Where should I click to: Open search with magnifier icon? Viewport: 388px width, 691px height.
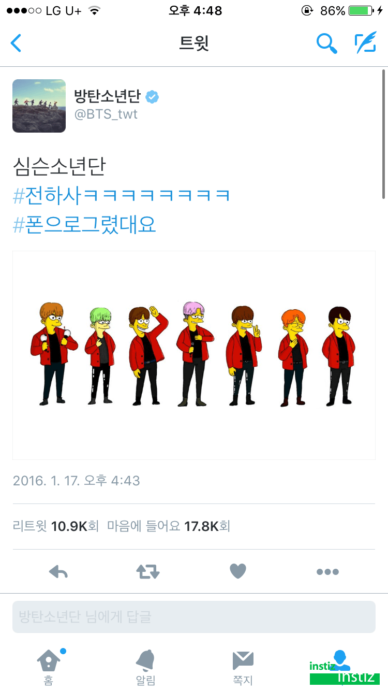(x=326, y=43)
